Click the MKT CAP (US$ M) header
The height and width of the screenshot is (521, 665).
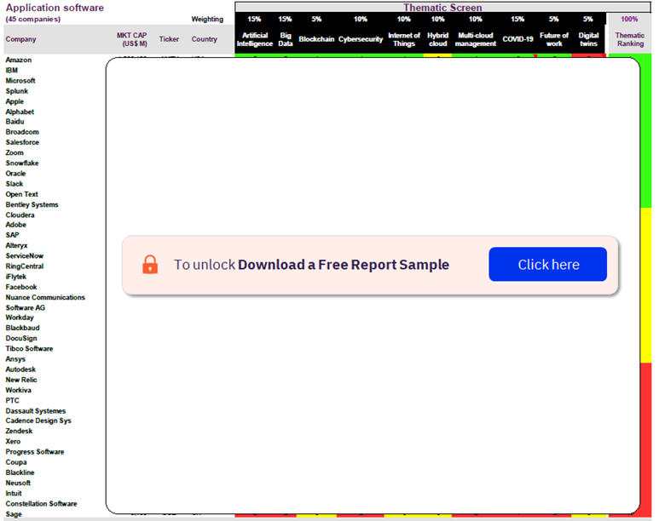pos(132,39)
